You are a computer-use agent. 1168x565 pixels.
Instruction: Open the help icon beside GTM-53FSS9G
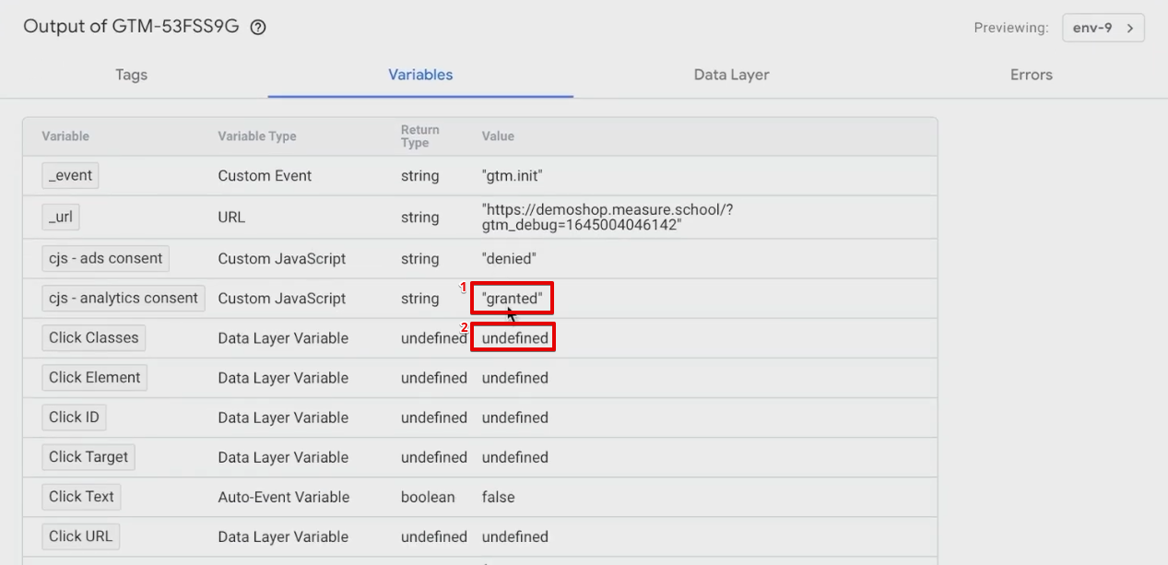coord(258,28)
